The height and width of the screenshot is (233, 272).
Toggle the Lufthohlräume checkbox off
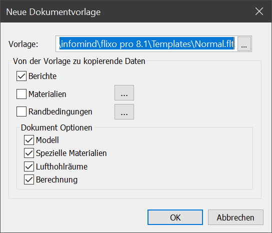pos(29,166)
